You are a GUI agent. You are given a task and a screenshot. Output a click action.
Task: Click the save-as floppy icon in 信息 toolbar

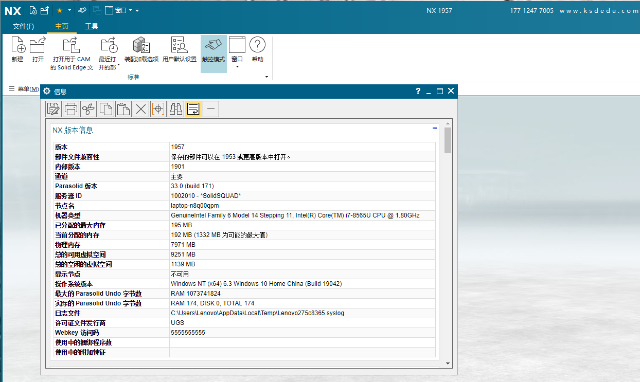click(53, 108)
